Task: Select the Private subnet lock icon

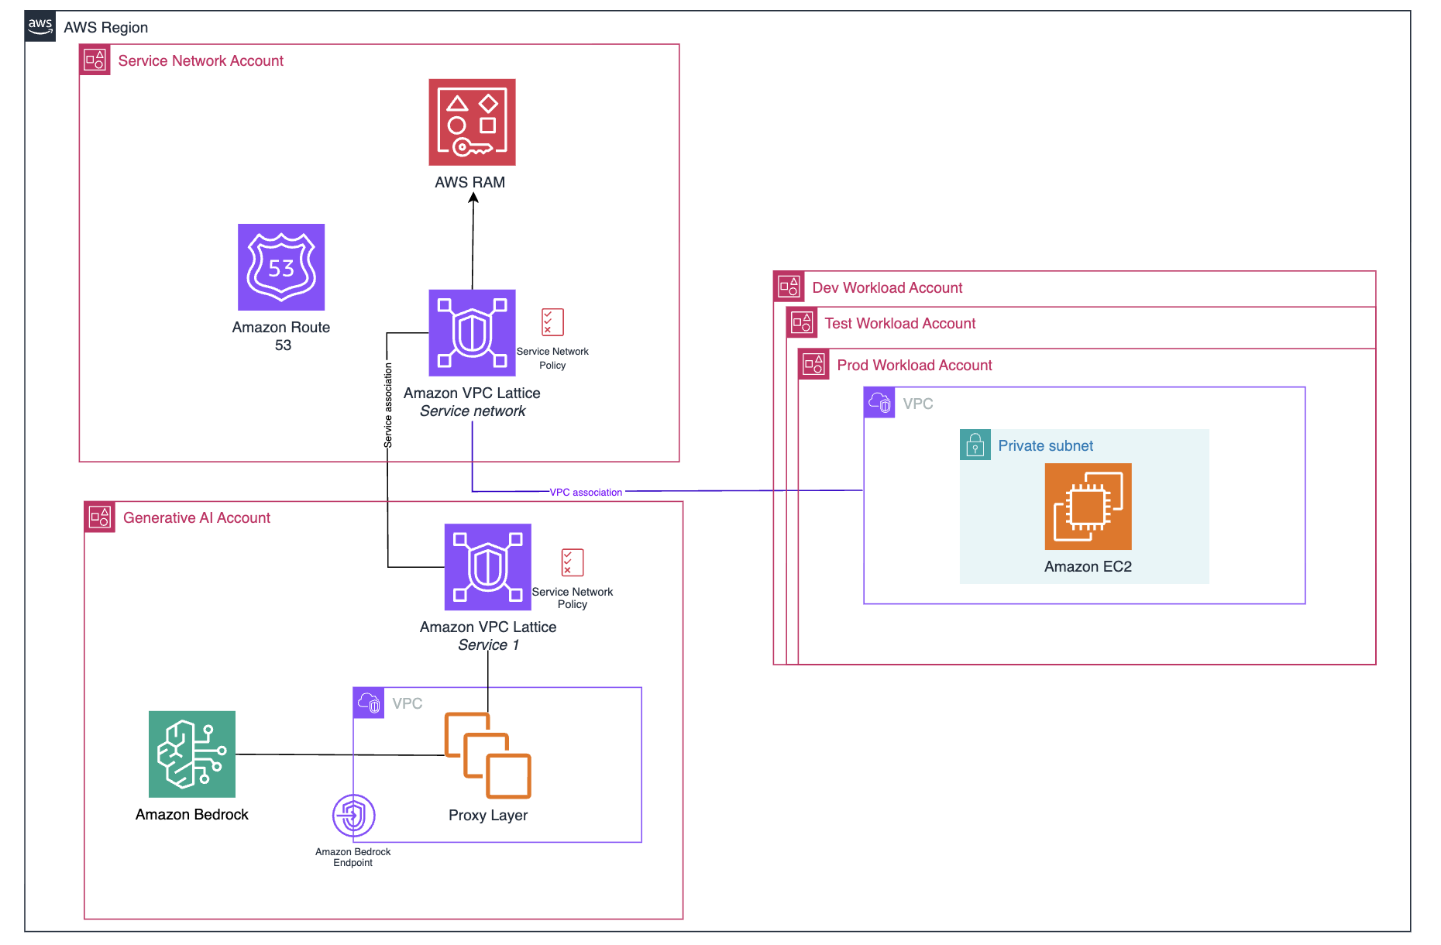Action: 975,445
